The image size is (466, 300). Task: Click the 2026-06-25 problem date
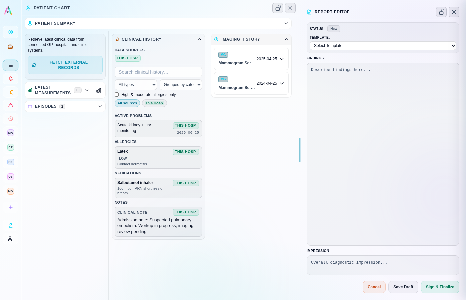click(x=188, y=133)
